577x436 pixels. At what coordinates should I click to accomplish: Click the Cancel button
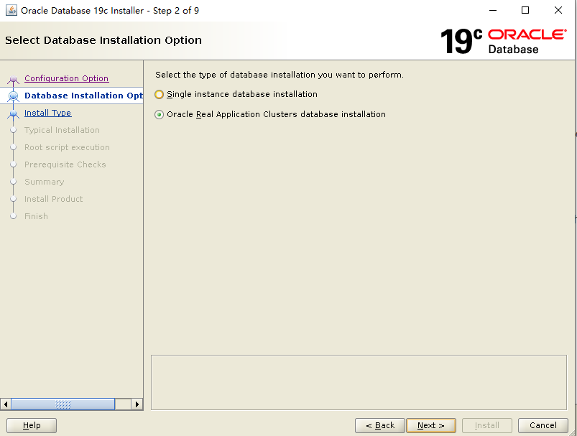pos(543,425)
